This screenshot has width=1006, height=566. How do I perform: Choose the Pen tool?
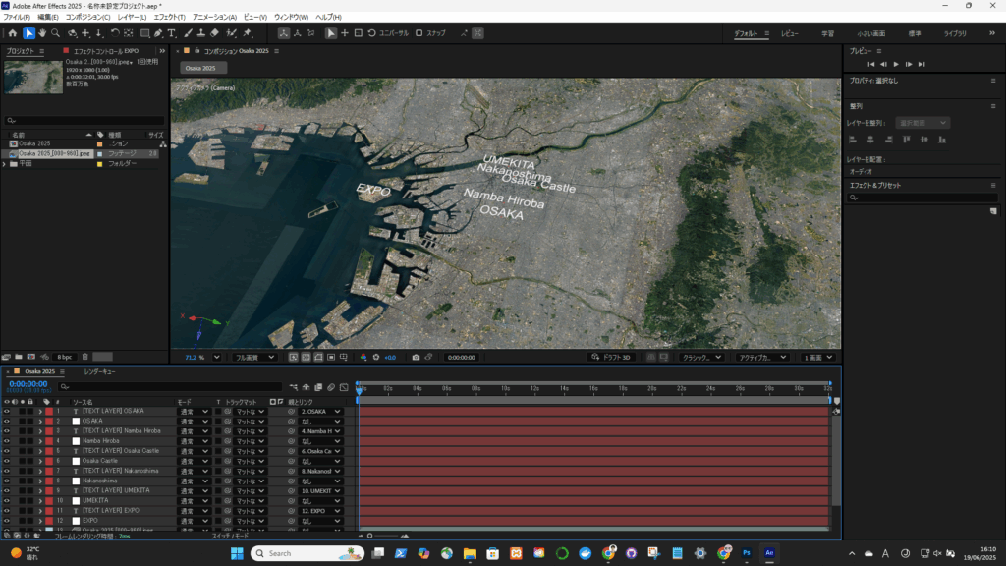[157, 33]
